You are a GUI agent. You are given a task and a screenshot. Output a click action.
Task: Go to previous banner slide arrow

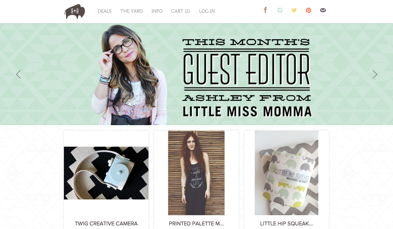(18, 74)
